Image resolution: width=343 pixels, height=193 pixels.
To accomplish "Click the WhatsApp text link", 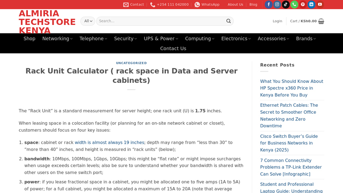I will [x=210, y=4].
